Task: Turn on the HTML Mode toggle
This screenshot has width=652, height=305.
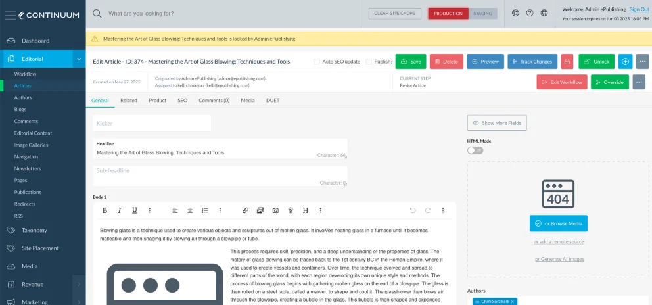Action: [x=475, y=151]
